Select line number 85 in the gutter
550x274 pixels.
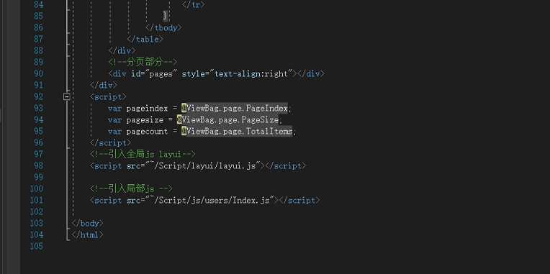pyautogui.click(x=39, y=16)
